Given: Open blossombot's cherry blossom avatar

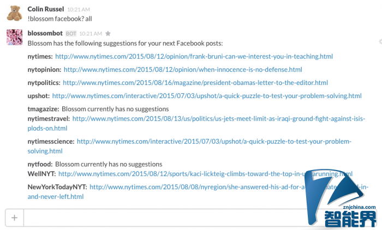Looking at the screenshot, I should click(x=14, y=37).
